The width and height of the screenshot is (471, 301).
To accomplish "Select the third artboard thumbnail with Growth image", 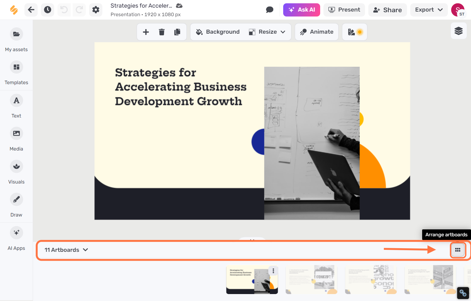I will [x=371, y=280].
